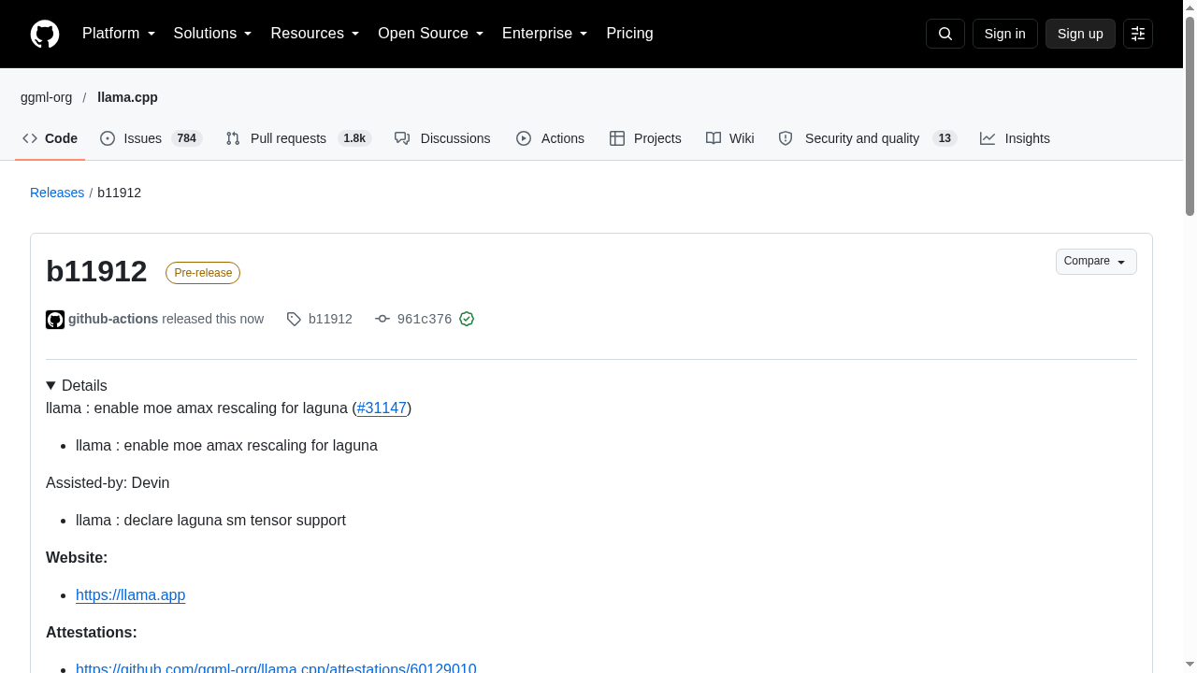Click the green verified check icon
This screenshot has width=1197, height=673.
467,319
